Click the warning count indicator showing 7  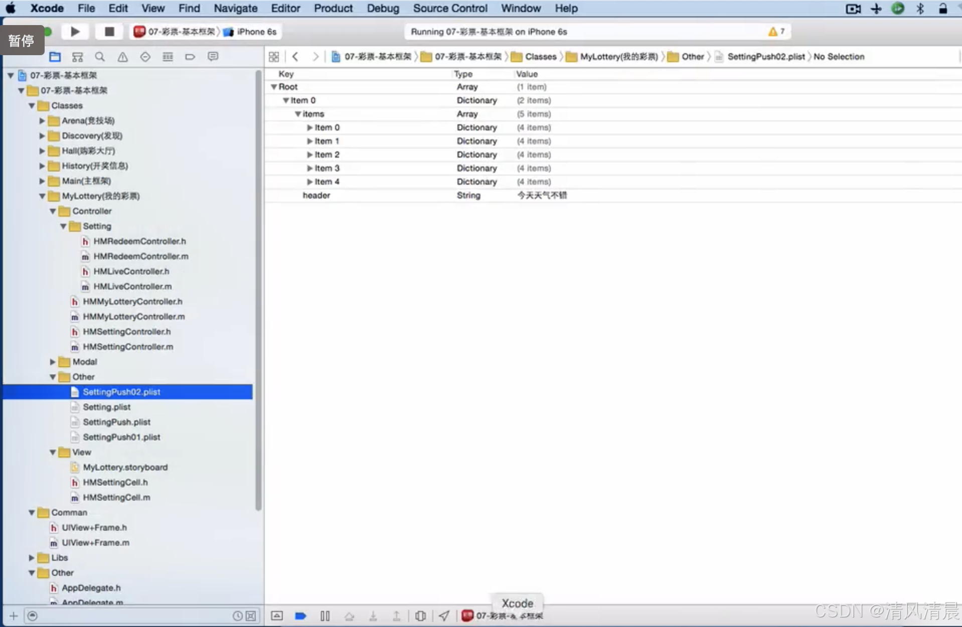pos(776,32)
